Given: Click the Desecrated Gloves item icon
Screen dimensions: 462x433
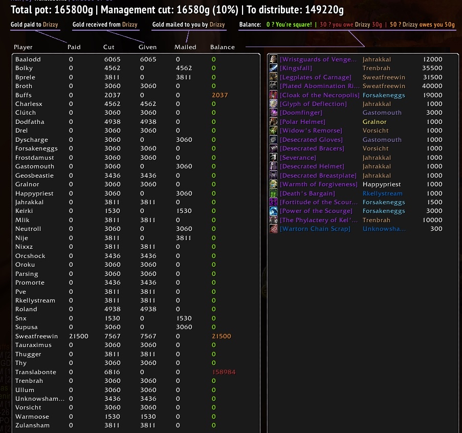Looking at the screenshot, I should [x=273, y=139].
